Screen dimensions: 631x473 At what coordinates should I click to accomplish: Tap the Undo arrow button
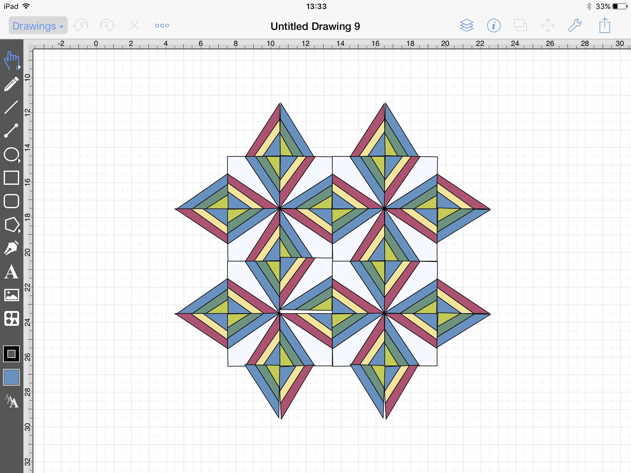pyautogui.click(x=80, y=26)
